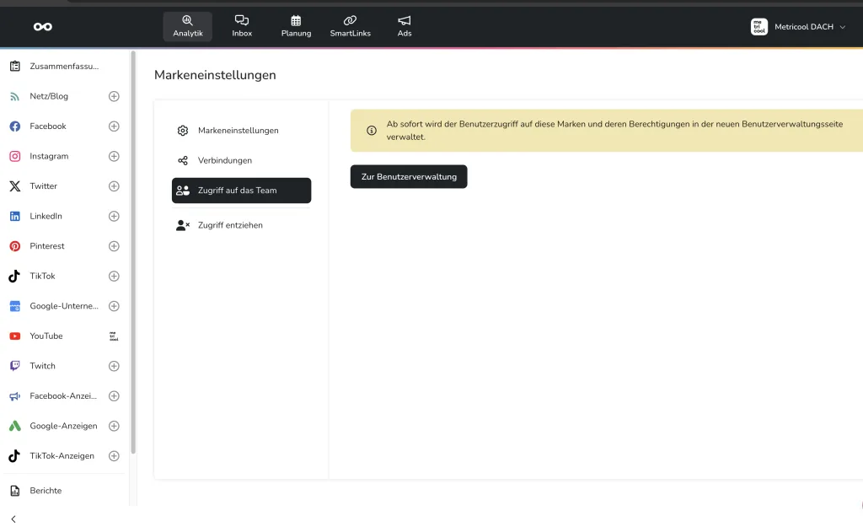Open Twitch section in sidebar
Viewport: 863px width, 532px height.
(42, 366)
